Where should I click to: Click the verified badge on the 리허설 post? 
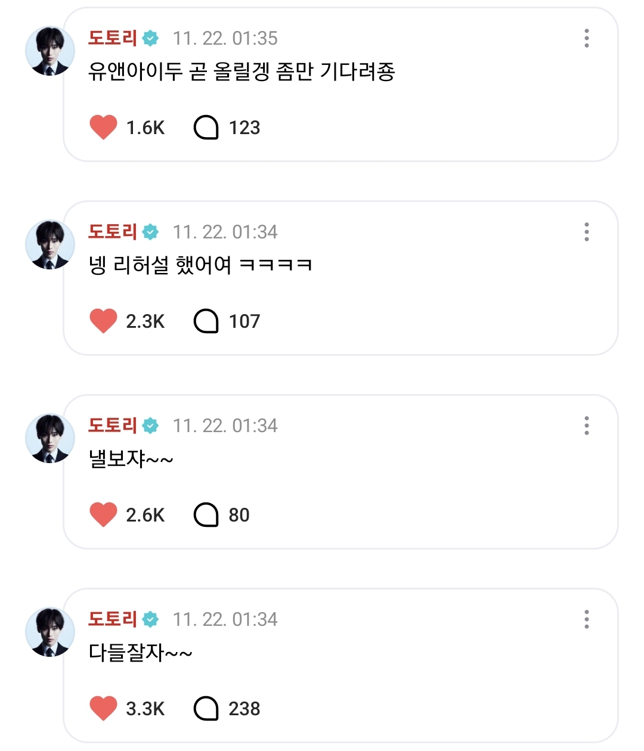[151, 232]
